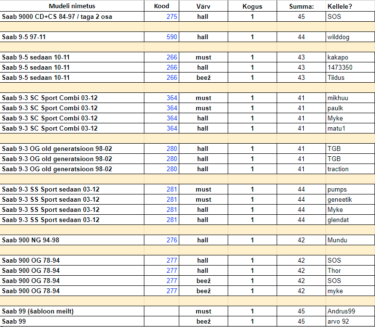
Task: Click the name 'arvo 92'
Action: tap(338, 321)
